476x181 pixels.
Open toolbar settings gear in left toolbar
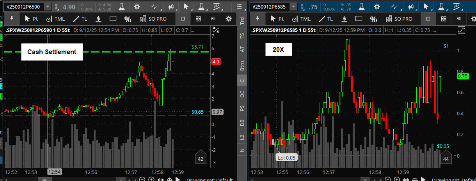pyautogui.click(x=229, y=19)
